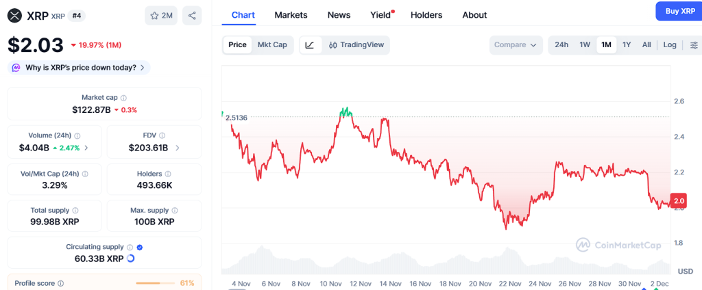This screenshot has height=290, width=702.
Task: Click Holders info icon
Action: pos(168,174)
